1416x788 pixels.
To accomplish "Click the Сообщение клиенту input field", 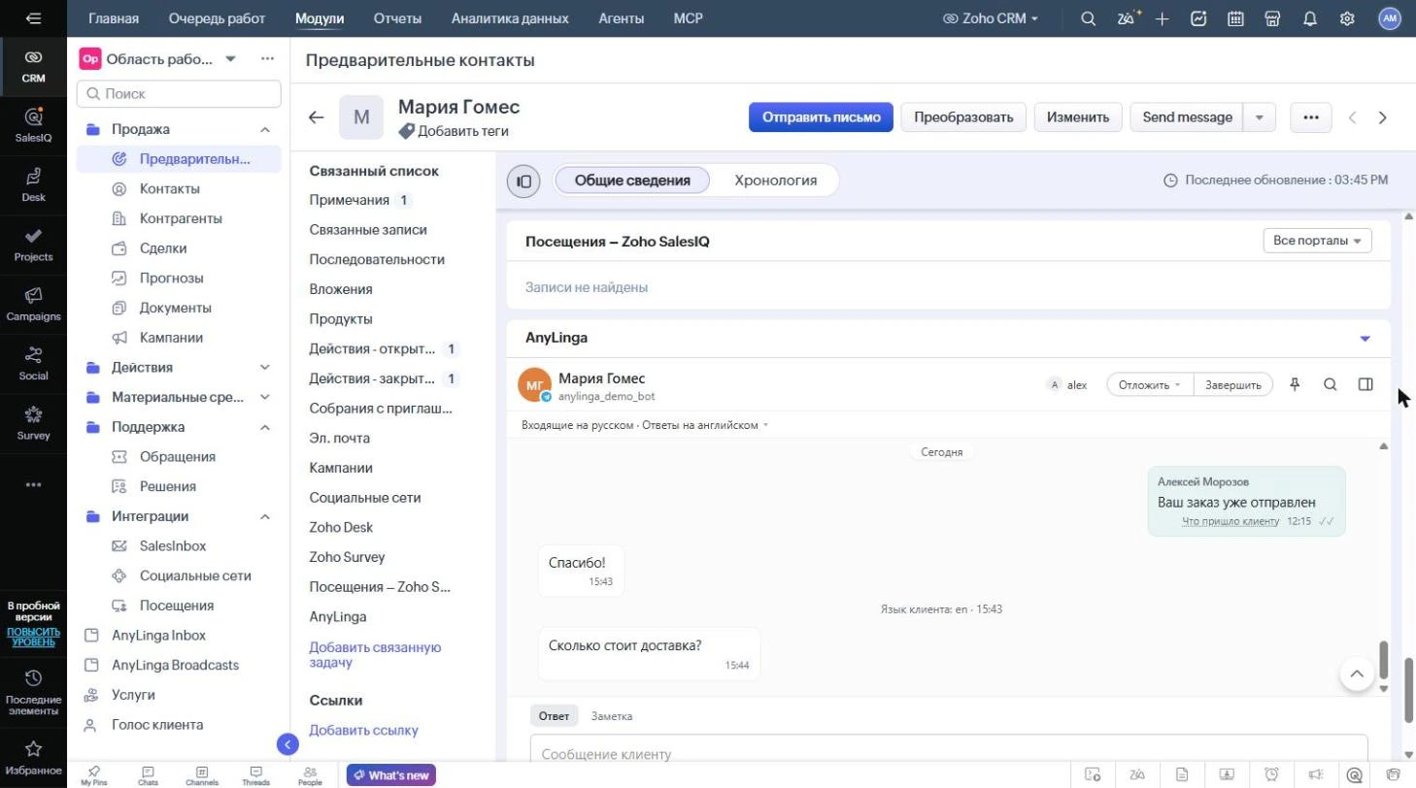I will point(949,749).
